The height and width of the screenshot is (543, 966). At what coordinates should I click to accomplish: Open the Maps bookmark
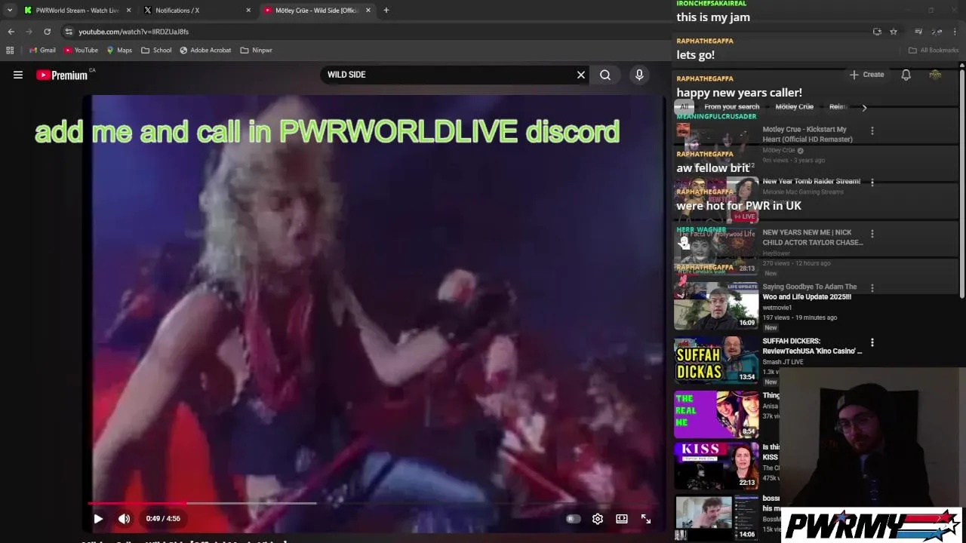119,51
